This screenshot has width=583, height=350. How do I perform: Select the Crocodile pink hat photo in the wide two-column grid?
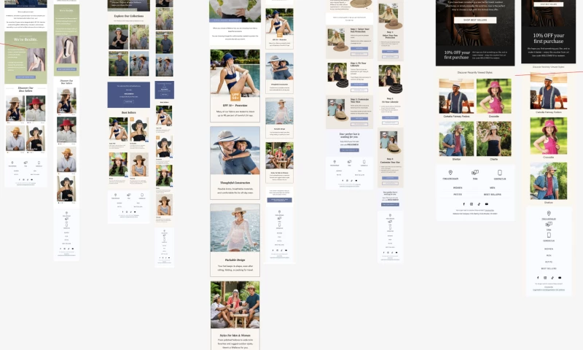494,96
